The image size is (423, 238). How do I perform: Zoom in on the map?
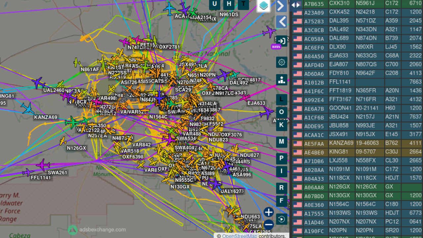[269, 212]
